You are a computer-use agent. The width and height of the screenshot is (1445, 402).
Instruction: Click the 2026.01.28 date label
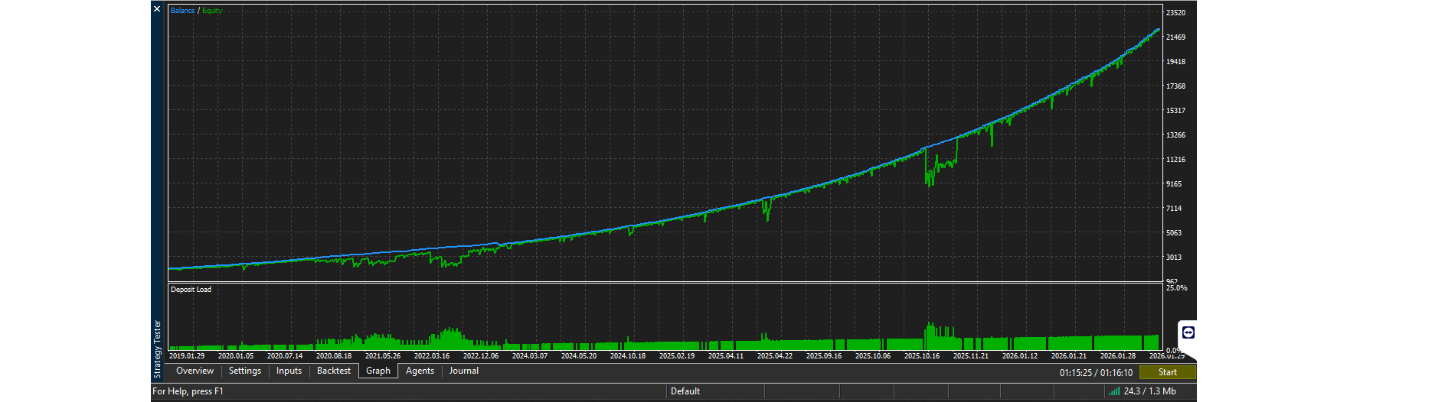click(1118, 356)
